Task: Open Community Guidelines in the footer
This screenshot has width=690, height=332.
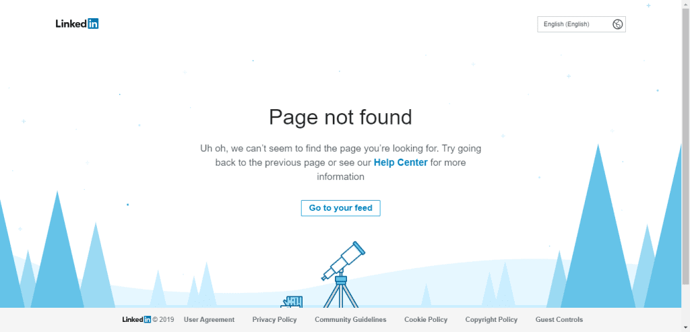Action: click(x=350, y=320)
